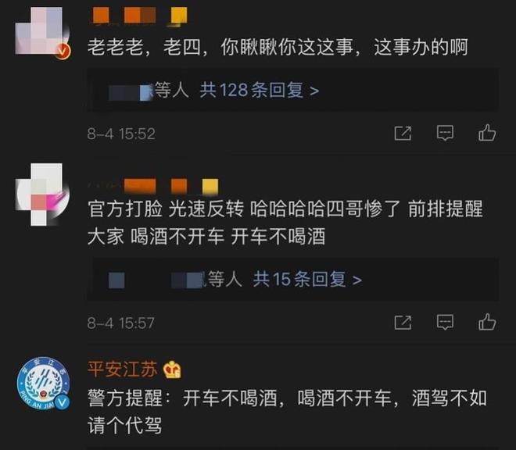Screen dimensions: 516x450
Task: Share the comment posted at 15:52
Action: pyautogui.click(x=403, y=134)
